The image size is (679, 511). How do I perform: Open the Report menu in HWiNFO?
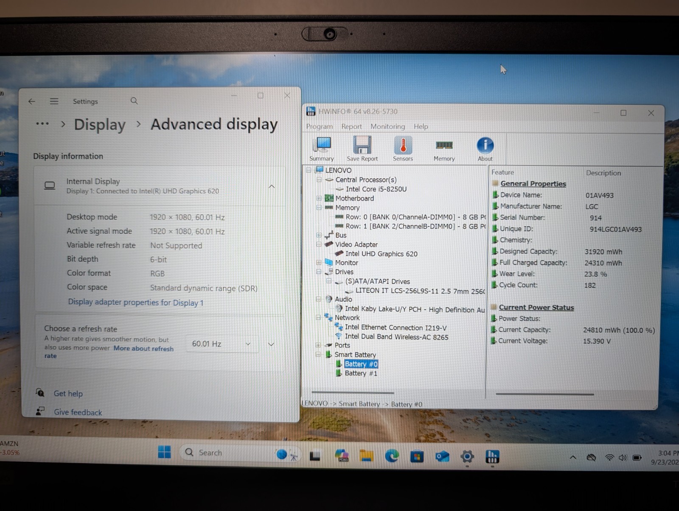(x=351, y=126)
